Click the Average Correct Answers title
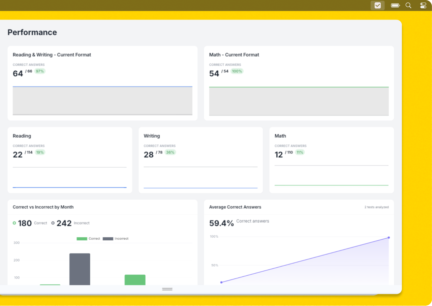The height and width of the screenshot is (306, 432). click(235, 207)
